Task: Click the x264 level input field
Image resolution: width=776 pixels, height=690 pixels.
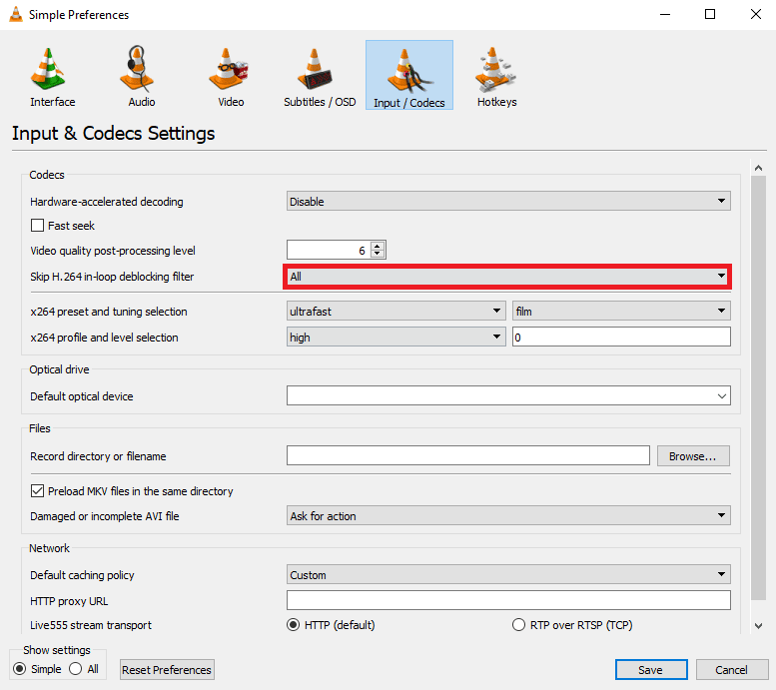Action: click(x=621, y=337)
